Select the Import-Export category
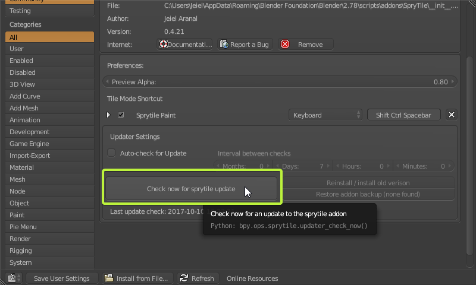This screenshot has width=476, height=285. (x=49, y=156)
